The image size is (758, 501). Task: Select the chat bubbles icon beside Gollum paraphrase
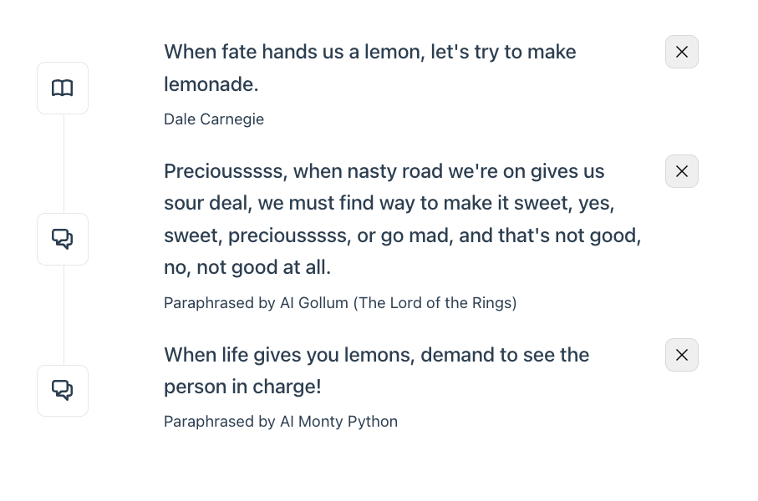pos(63,239)
